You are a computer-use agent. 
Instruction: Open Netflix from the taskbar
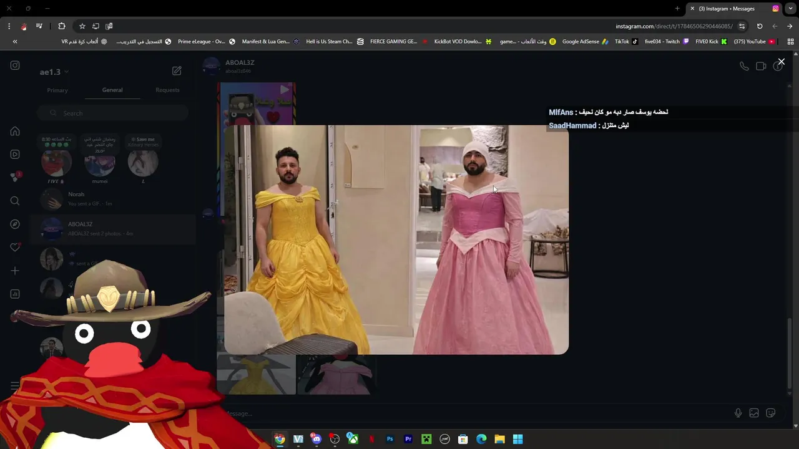point(371,439)
